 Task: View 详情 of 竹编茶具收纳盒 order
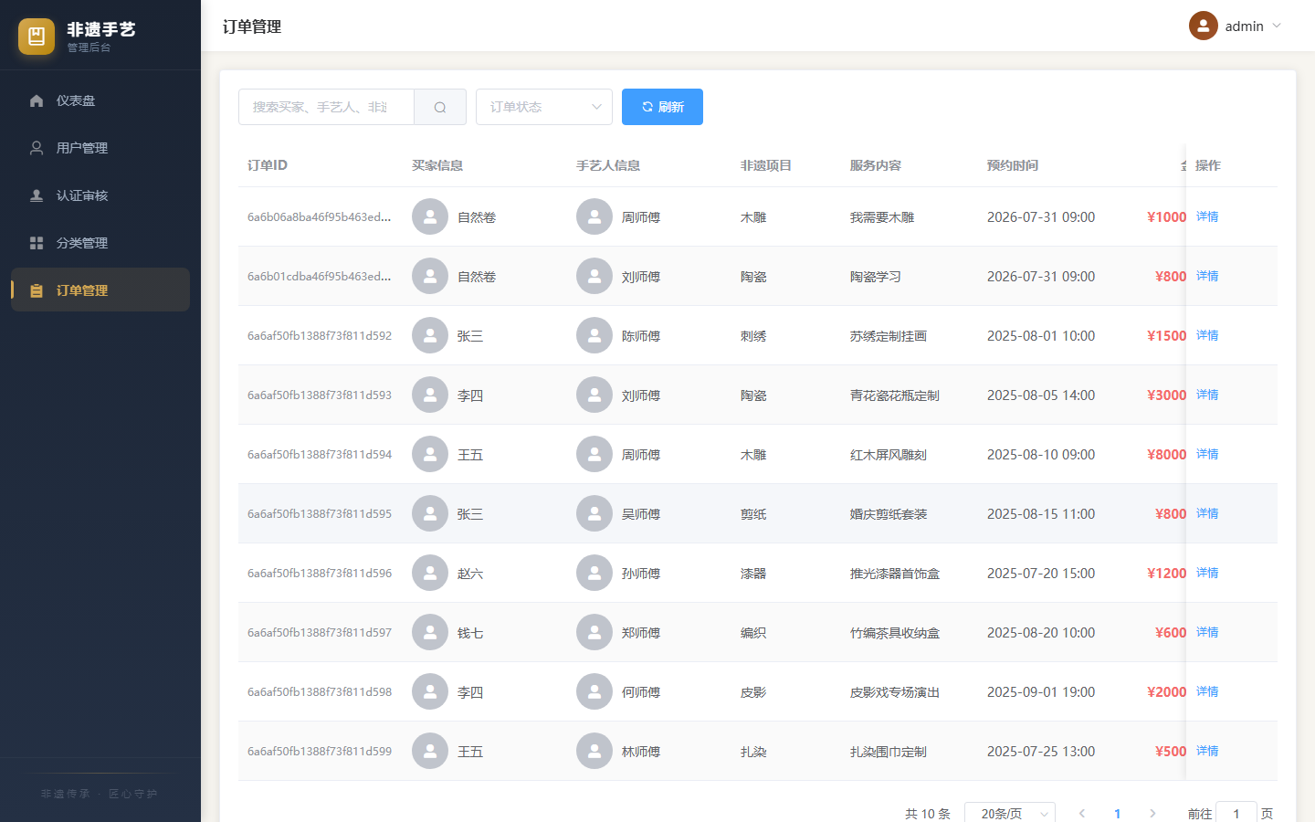[1207, 632]
